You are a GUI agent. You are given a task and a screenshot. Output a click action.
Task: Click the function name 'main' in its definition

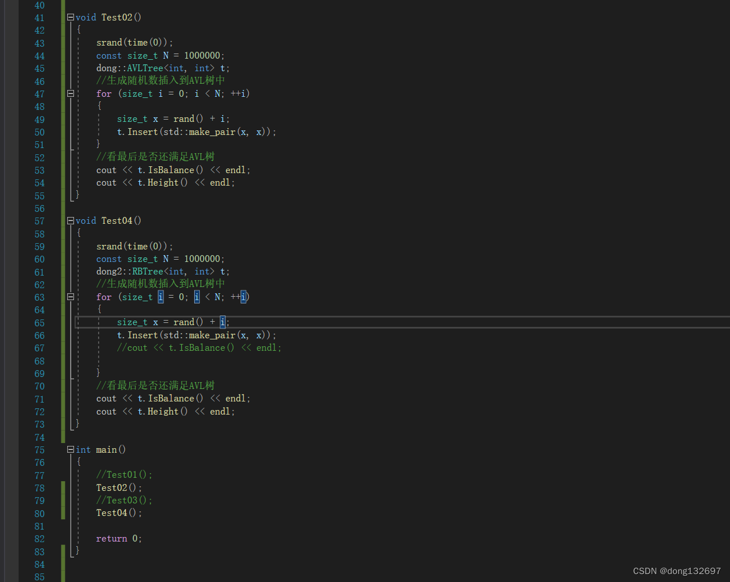click(x=106, y=450)
